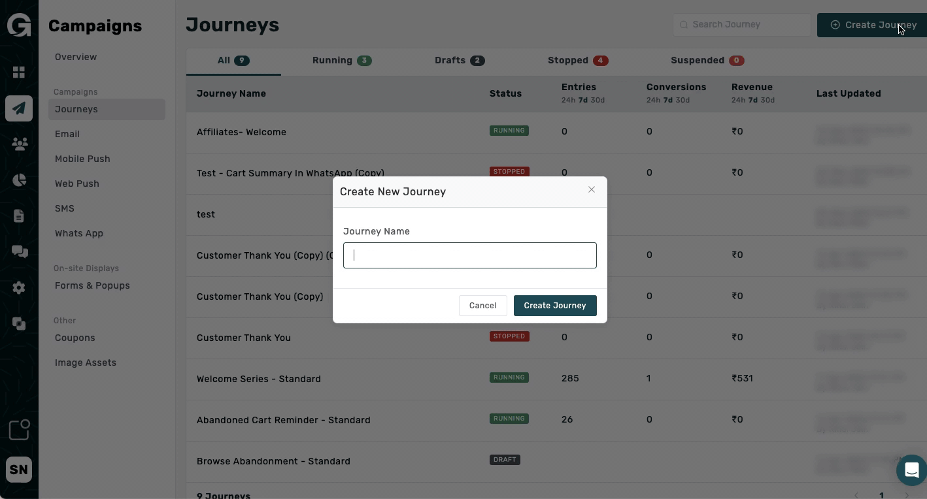The width and height of the screenshot is (927, 499).
Task: Click the document reports icon in sidebar
Action: point(19,216)
